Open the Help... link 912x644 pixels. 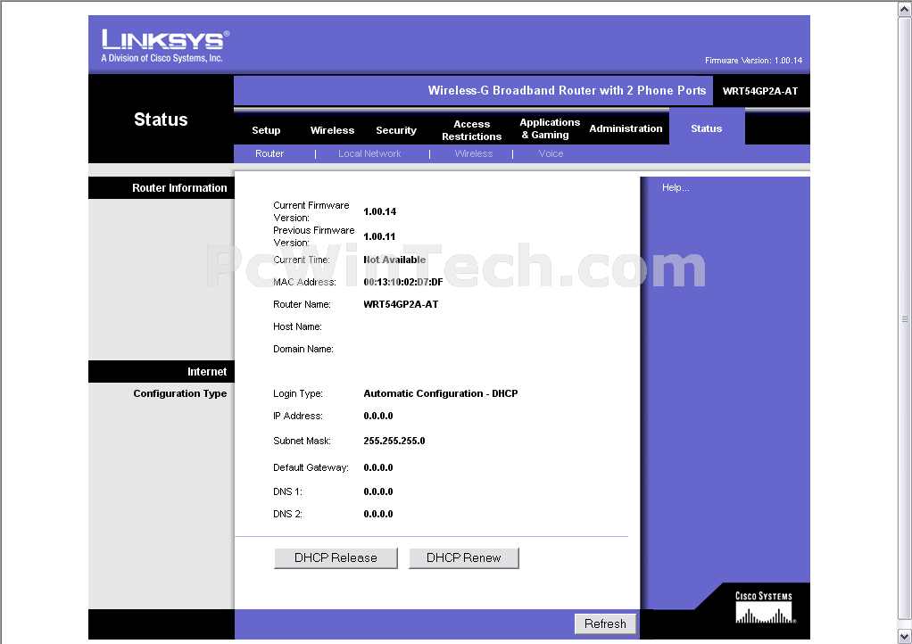[x=676, y=187]
